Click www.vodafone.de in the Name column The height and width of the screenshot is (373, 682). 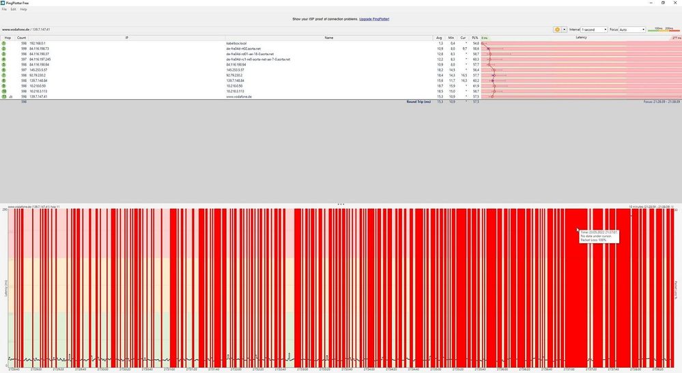click(x=239, y=96)
